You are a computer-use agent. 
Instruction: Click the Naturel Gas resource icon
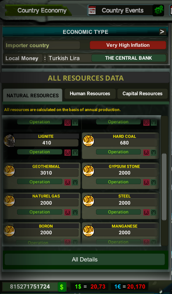click(9, 200)
